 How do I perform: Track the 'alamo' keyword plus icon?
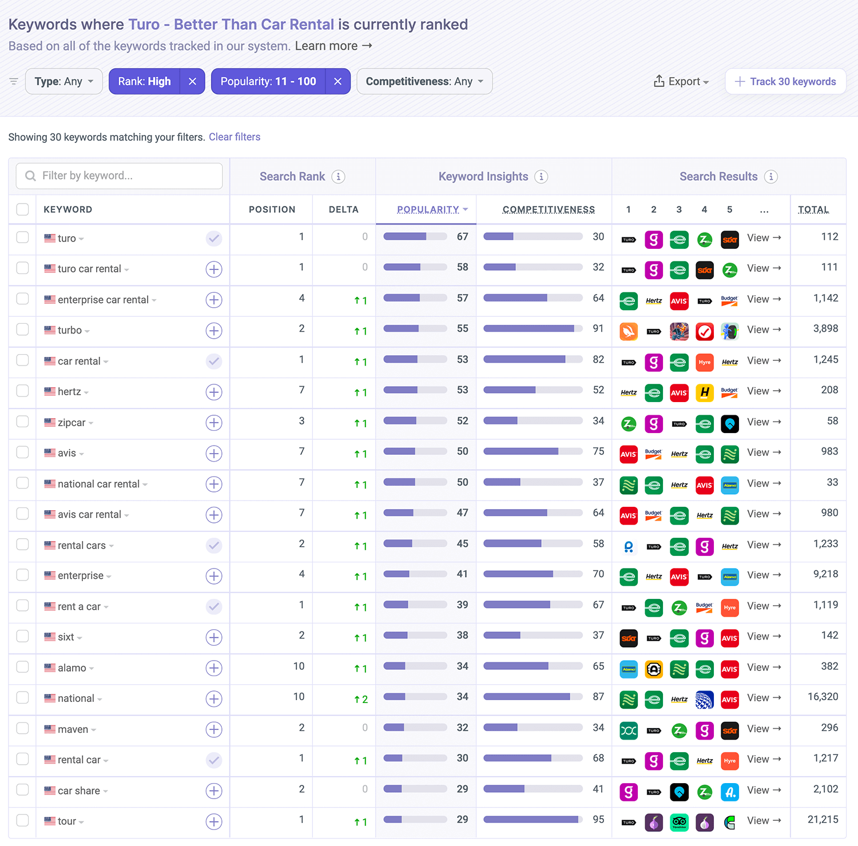pos(214,668)
